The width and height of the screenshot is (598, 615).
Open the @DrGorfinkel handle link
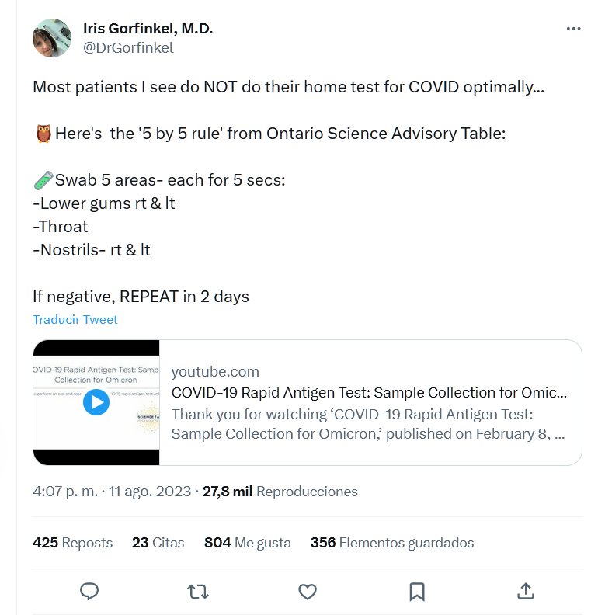[x=128, y=48]
